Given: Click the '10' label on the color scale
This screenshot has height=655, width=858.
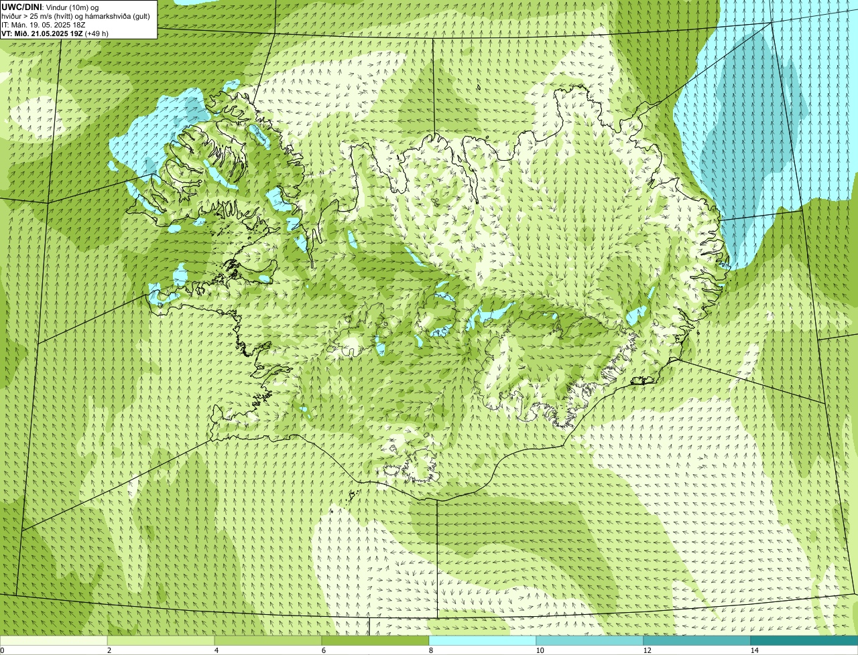Looking at the screenshot, I should point(540,650).
